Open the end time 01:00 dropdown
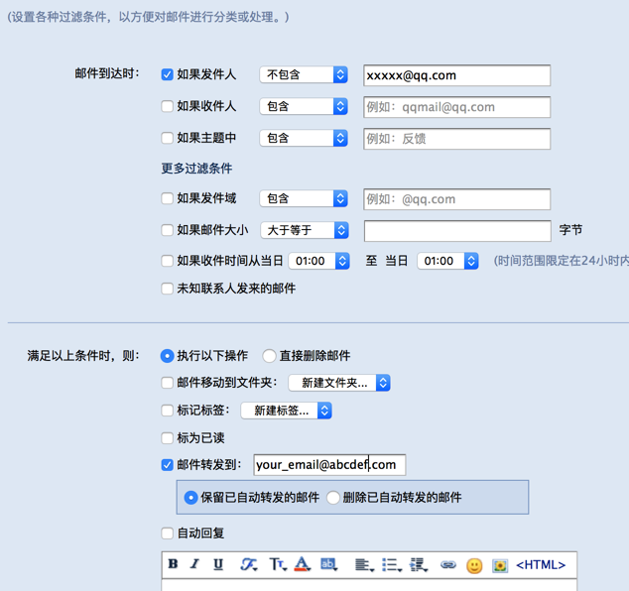This screenshot has width=629, height=591. point(447,261)
